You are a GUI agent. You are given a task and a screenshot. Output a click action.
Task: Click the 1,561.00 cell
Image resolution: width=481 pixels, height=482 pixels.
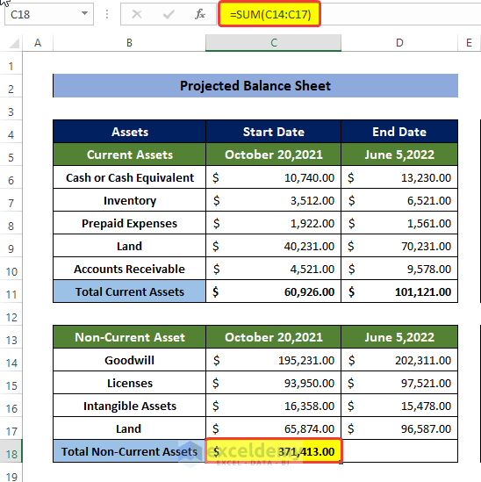(399, 223)
